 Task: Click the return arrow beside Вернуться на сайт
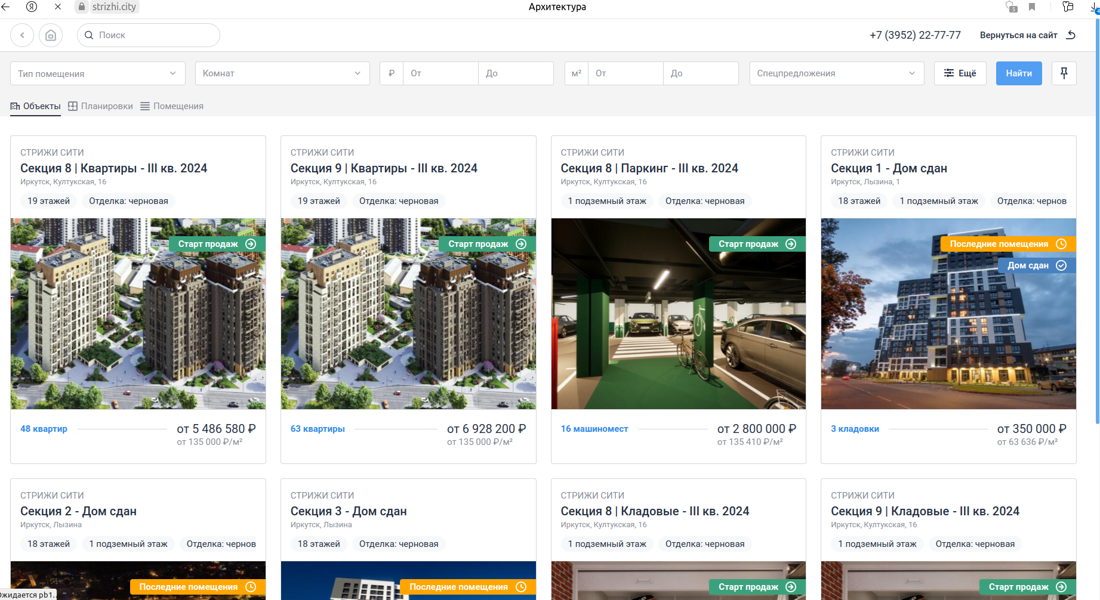tap(1071, 35)
